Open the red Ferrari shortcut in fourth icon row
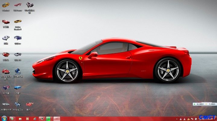Screen dimensions: 217x121 6,55
